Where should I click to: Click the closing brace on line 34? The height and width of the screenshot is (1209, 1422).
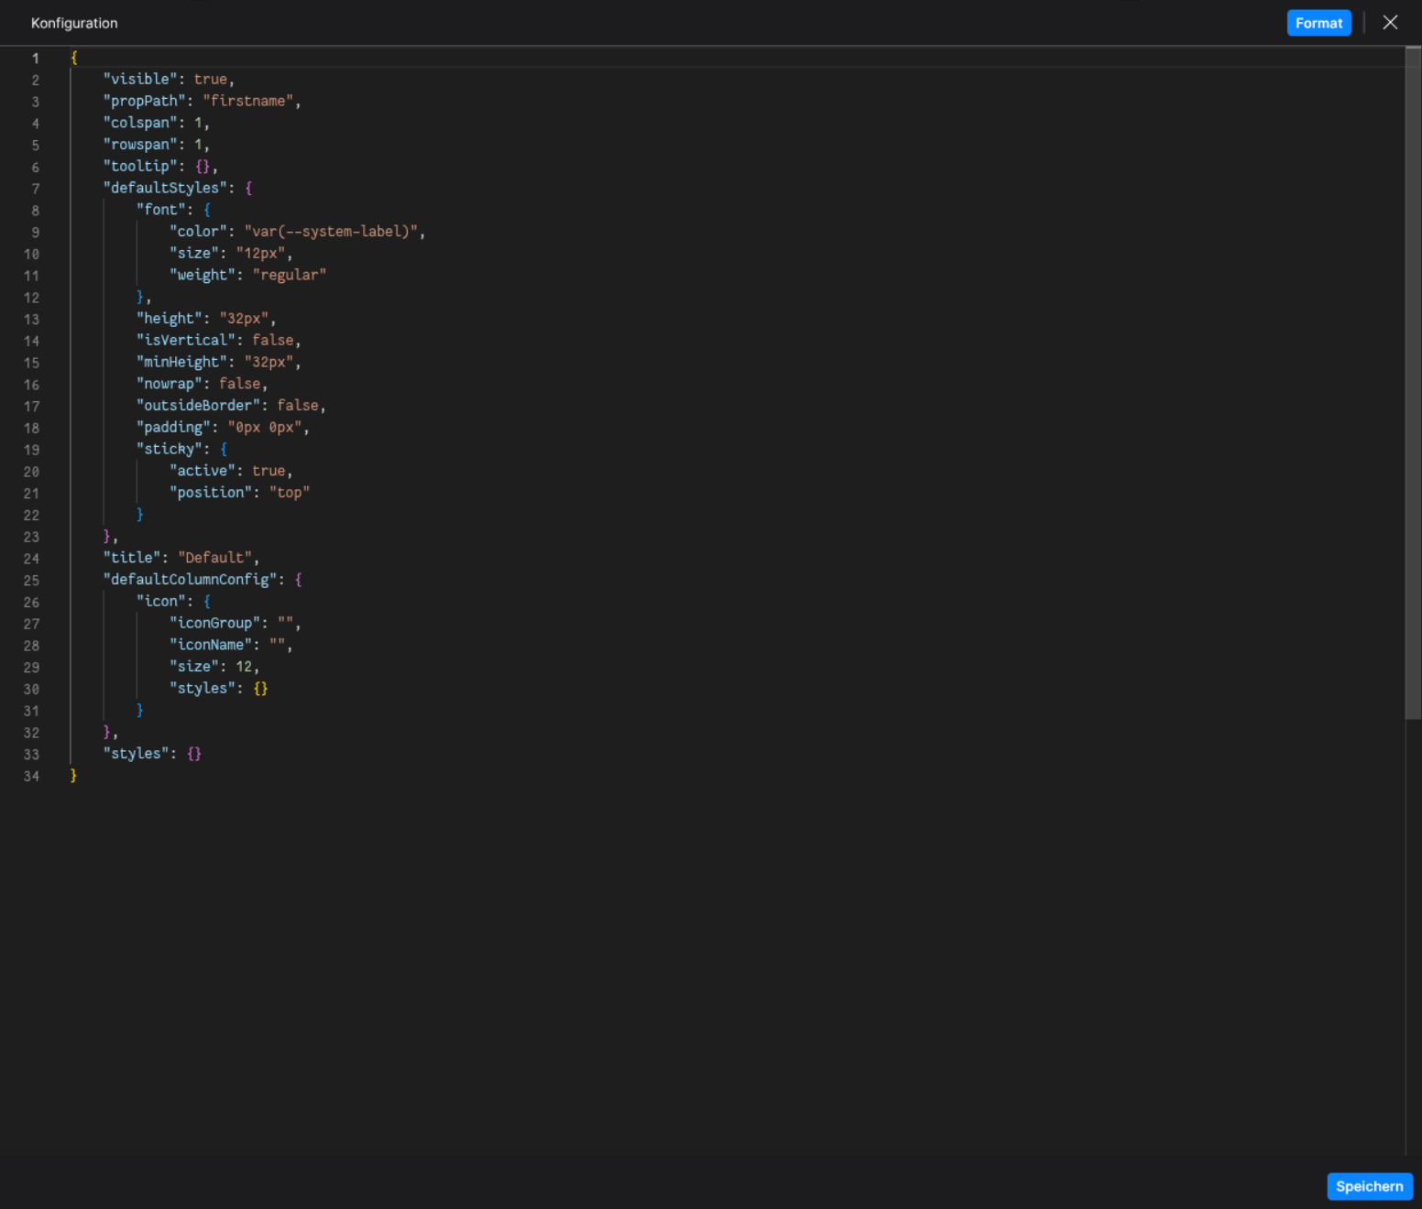tap(72, 776)
